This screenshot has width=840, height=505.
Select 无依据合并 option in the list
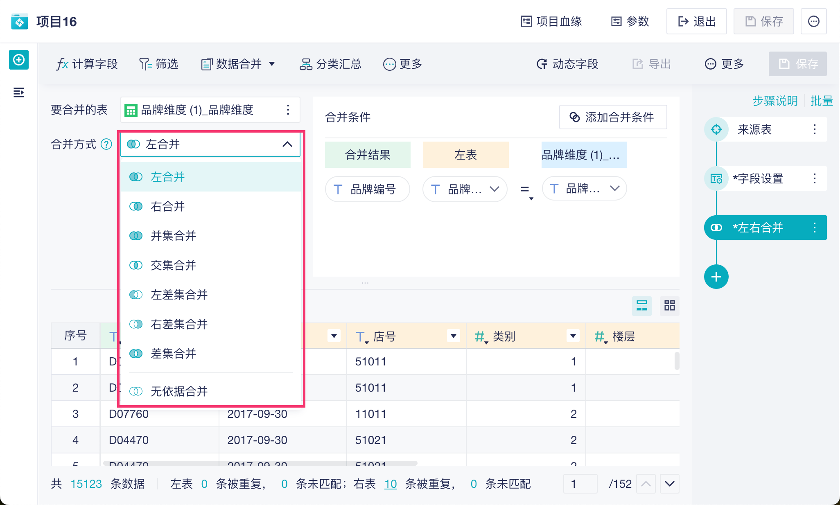179,391
